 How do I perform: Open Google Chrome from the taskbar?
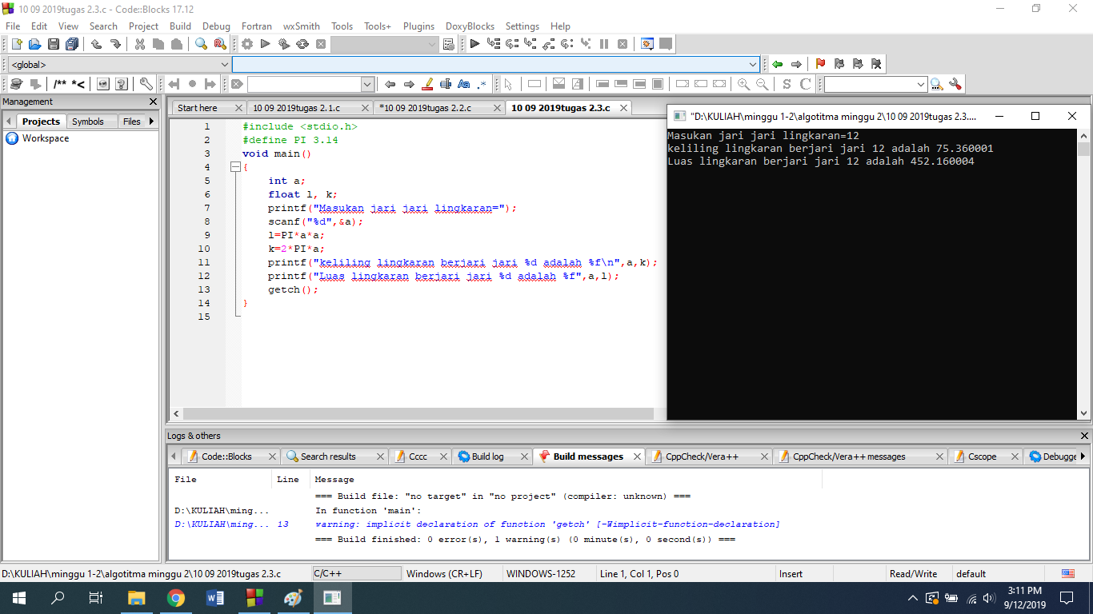point(176,598)
